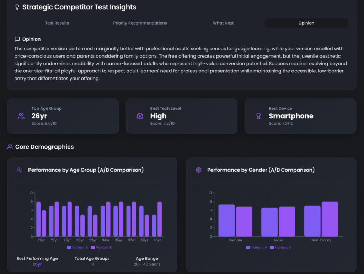The width and height of the screenshot is (364, 274).
Task: Select the Opinion tab
Action: (x=306, y=23)
